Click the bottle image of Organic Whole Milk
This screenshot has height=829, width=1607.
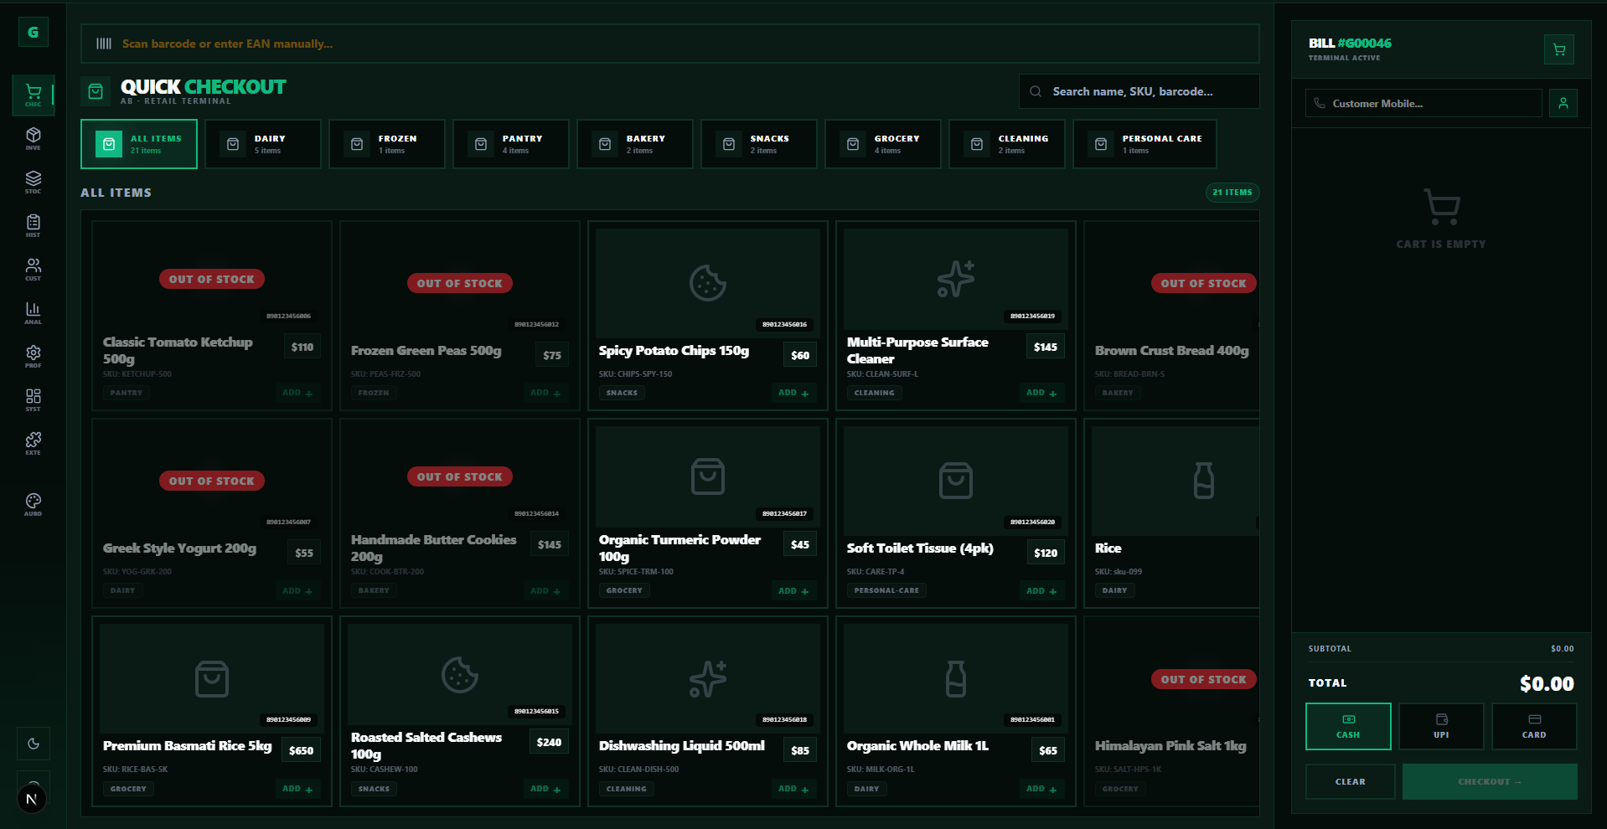955,678
